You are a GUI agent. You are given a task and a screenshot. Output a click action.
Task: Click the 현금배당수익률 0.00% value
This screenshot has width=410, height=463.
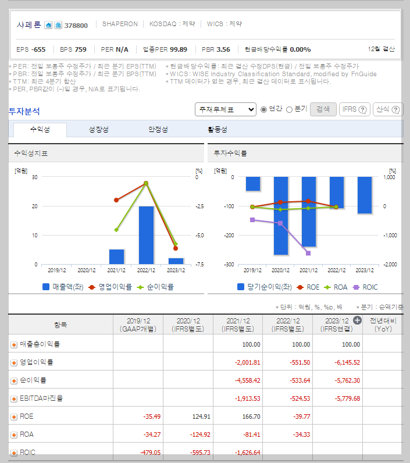click(277, 49)
